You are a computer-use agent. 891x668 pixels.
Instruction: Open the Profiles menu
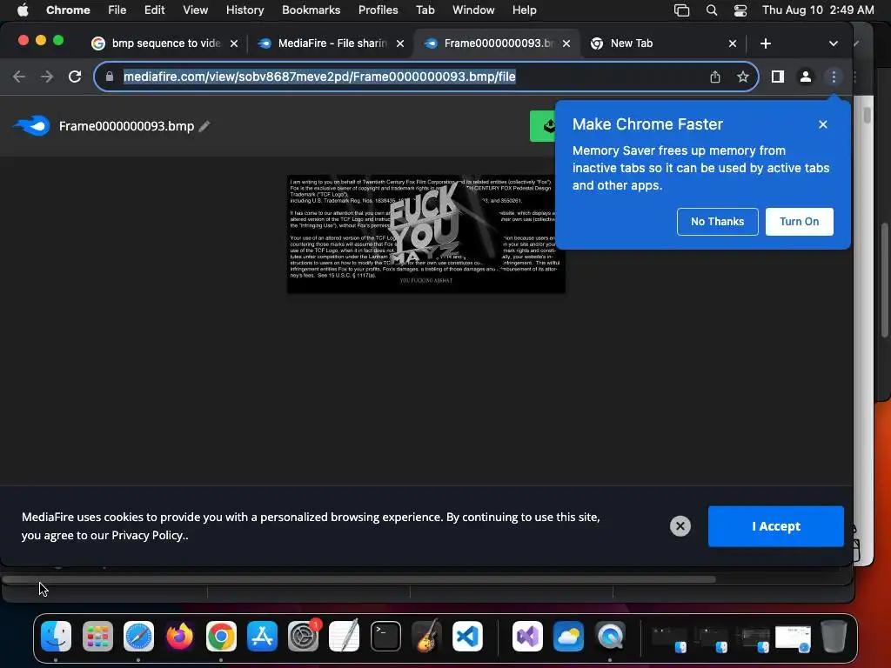pos(378,10)
